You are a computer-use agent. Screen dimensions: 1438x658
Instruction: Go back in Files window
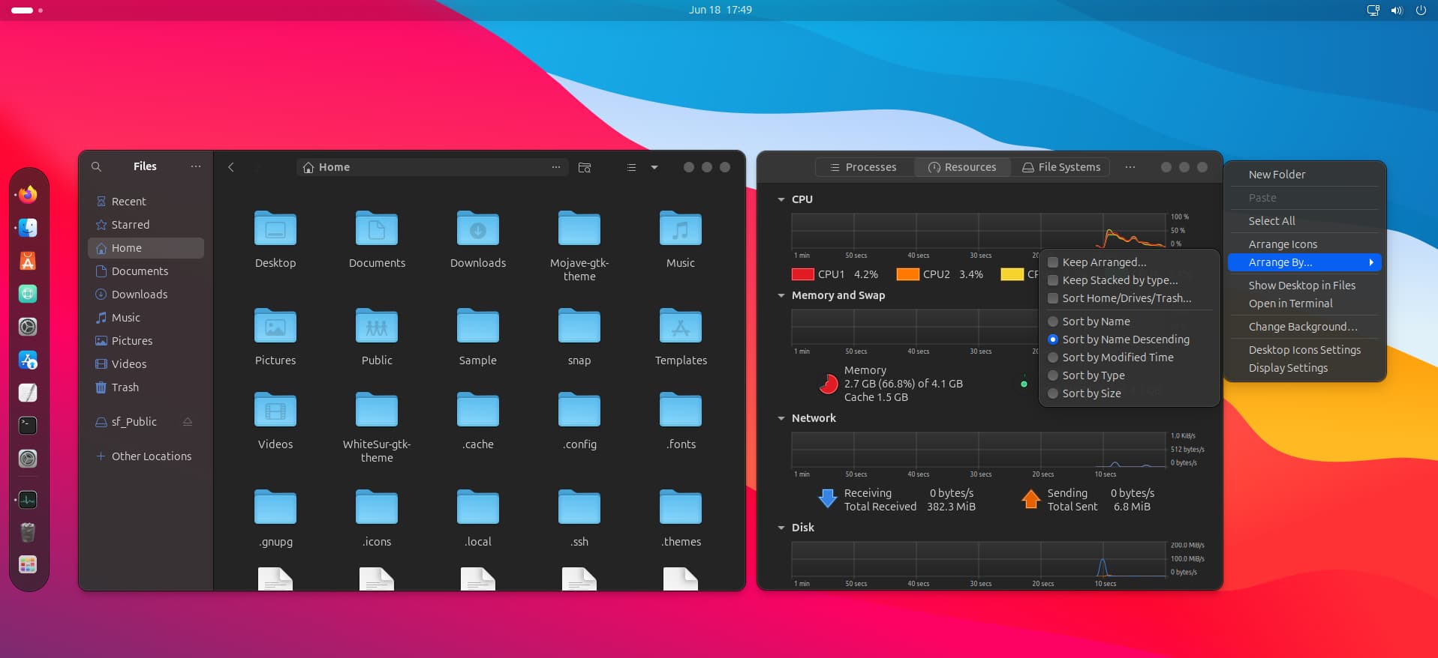click(x=231, y=167)
